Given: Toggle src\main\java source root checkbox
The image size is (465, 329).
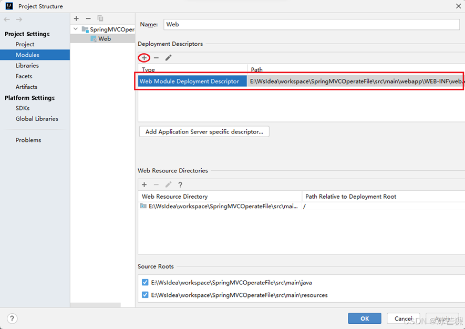Looking at the screenshot, I should [145, 282].
